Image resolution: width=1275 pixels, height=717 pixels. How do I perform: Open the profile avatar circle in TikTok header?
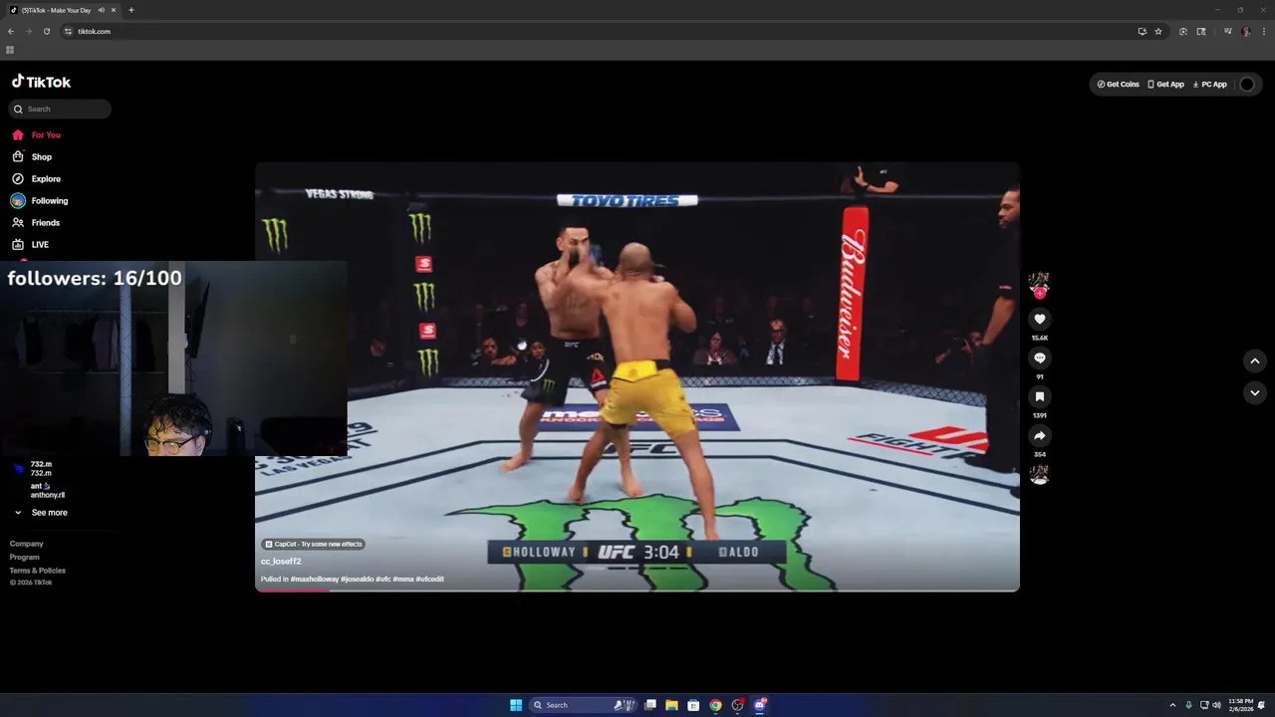pos(1247,84)
